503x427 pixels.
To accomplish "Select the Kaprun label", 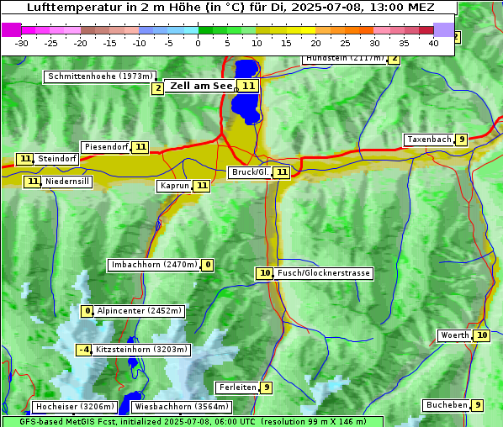I will [174, 186].
